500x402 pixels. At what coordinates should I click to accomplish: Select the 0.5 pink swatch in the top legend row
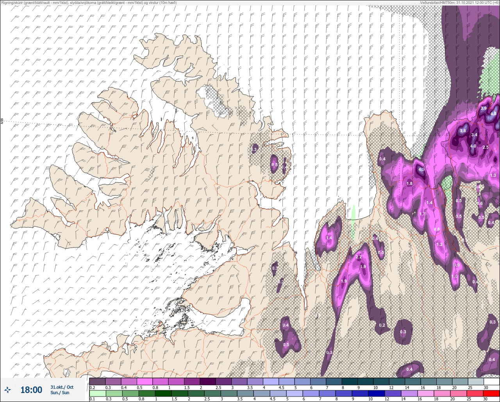tap(145, 381)
